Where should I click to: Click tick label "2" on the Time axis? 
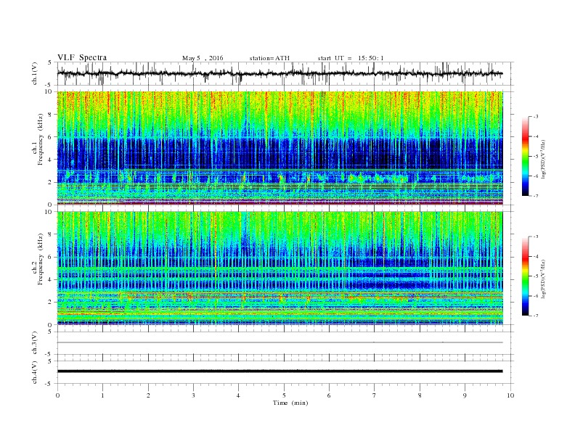tap(148, 395)
